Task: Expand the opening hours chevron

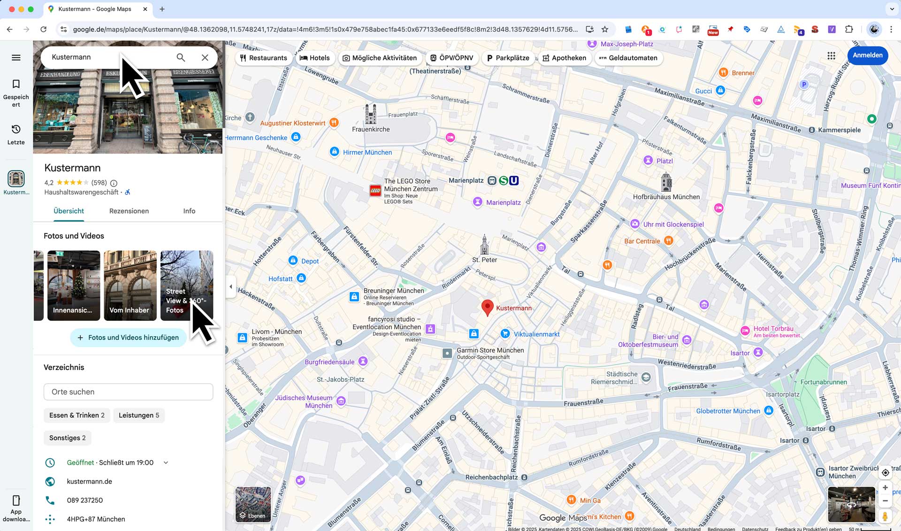Action: pyautogui.click(x=166, y=463)
